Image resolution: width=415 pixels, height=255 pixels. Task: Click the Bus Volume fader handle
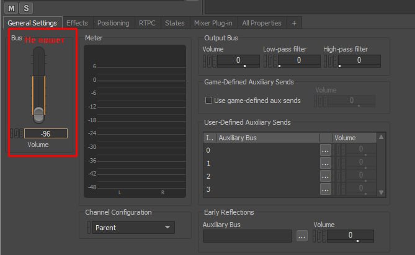click(38, 114)
